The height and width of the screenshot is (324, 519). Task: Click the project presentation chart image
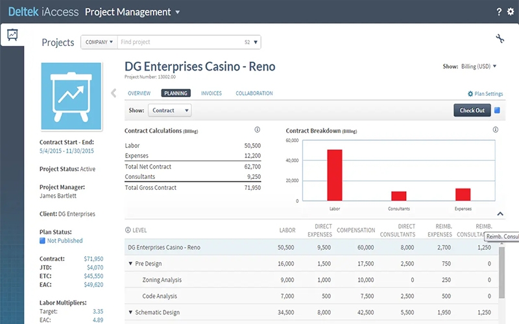tap(71, 96)
